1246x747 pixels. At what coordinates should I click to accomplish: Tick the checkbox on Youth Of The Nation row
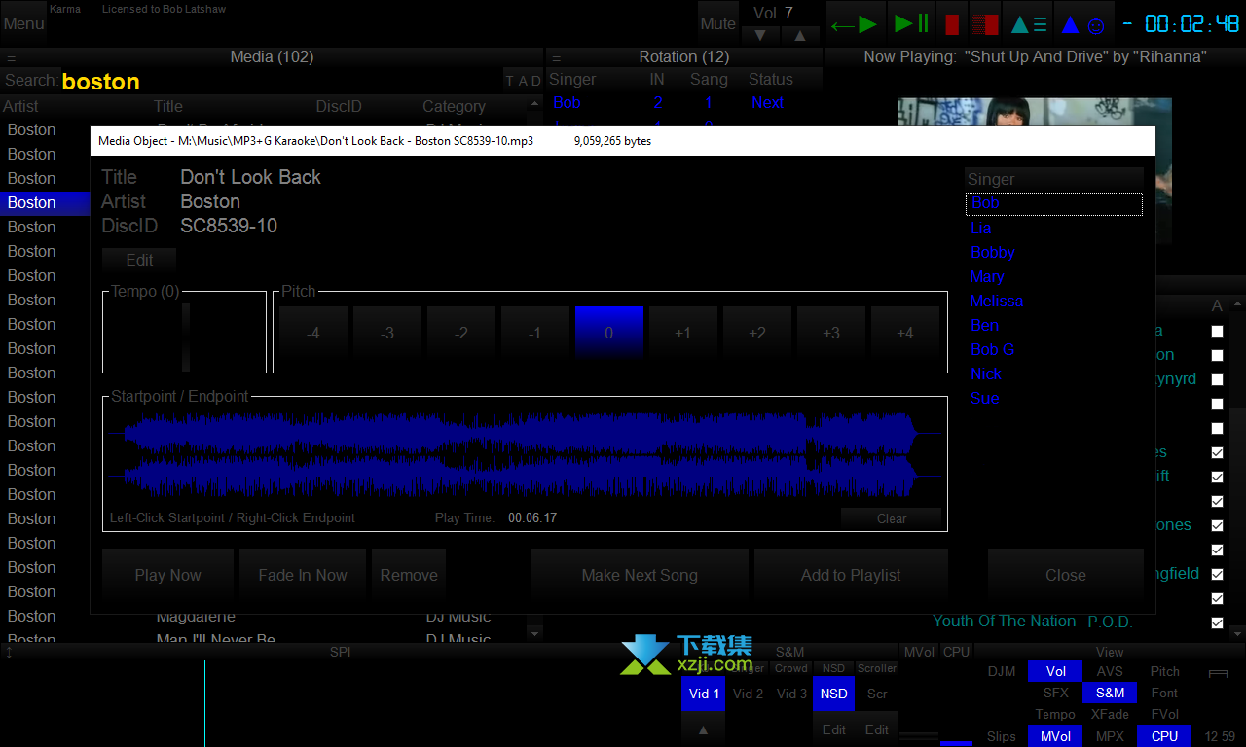1217,622
